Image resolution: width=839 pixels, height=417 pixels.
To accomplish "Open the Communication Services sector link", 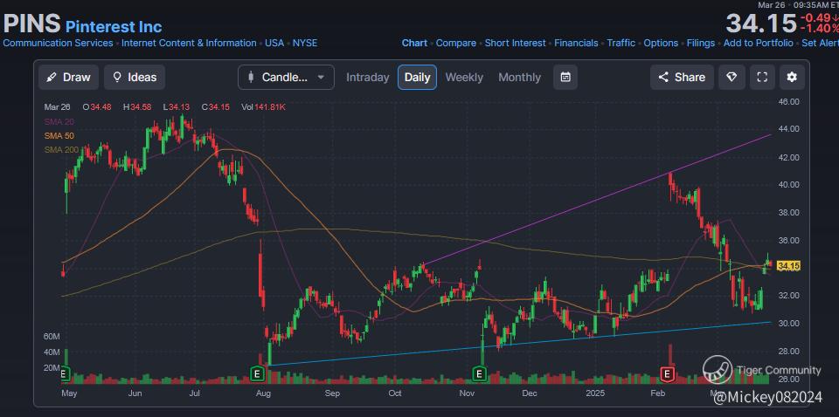I will (x=58, y=44).
